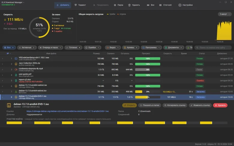Resume all with the Все button

tap(151, 5)
